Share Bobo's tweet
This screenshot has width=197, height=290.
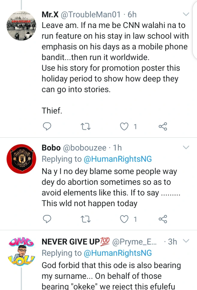(163, 219)
